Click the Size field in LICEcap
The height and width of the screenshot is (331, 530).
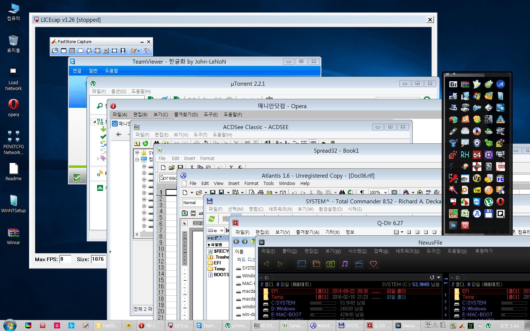[x=98, y=259]
